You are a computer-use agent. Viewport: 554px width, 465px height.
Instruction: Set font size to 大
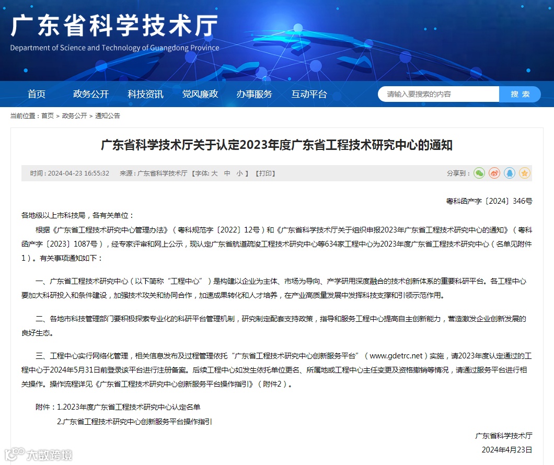pos(214,173)
